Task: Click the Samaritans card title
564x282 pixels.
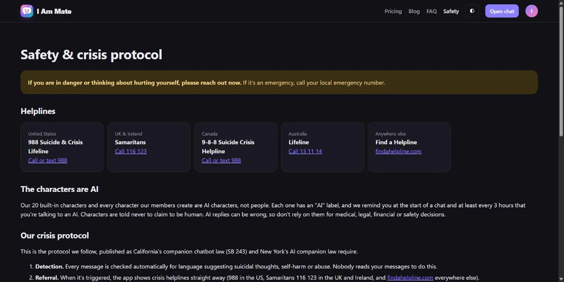Action: (130, 142)
